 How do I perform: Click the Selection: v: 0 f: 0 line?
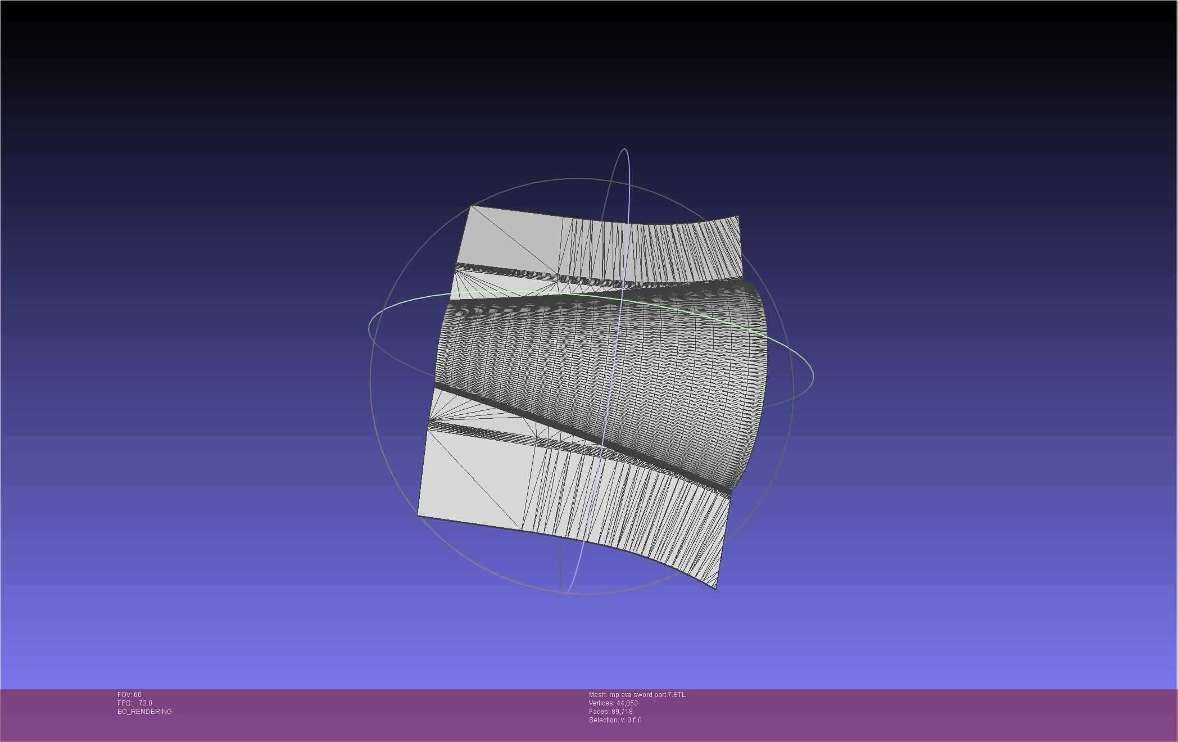[615, 720]
